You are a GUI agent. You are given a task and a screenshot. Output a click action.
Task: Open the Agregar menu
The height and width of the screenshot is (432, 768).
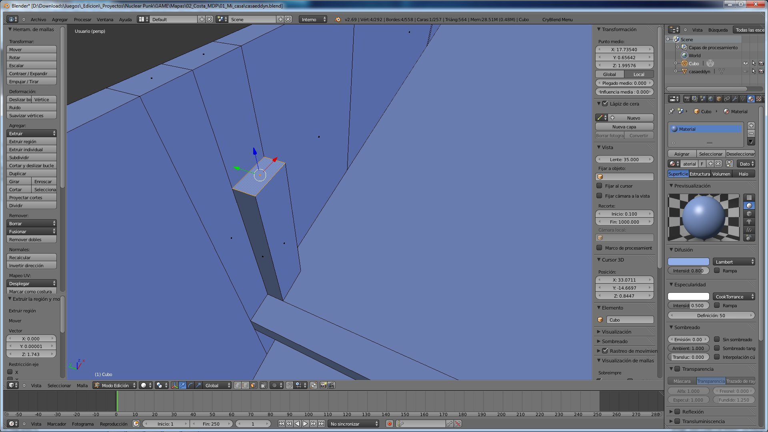(60, 19)
